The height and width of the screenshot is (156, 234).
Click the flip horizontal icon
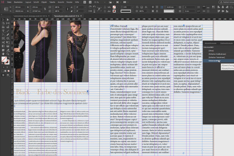(90, 11)
